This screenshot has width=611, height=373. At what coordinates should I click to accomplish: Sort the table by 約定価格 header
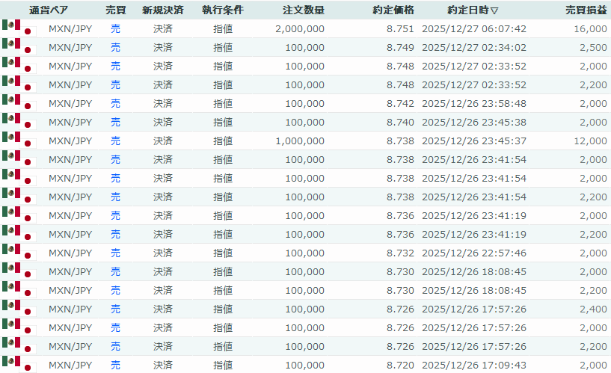(x=393, y=10)
